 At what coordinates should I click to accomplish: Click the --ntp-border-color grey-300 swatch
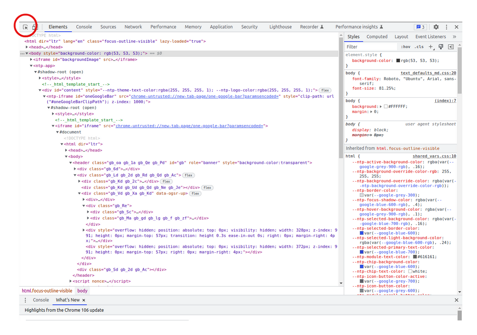[x=362, y=195]
